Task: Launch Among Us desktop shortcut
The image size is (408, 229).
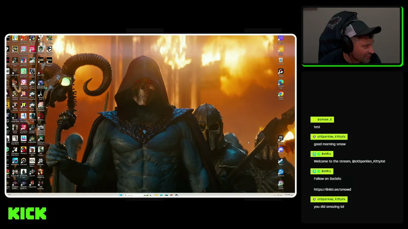Action: coord(24,150)
